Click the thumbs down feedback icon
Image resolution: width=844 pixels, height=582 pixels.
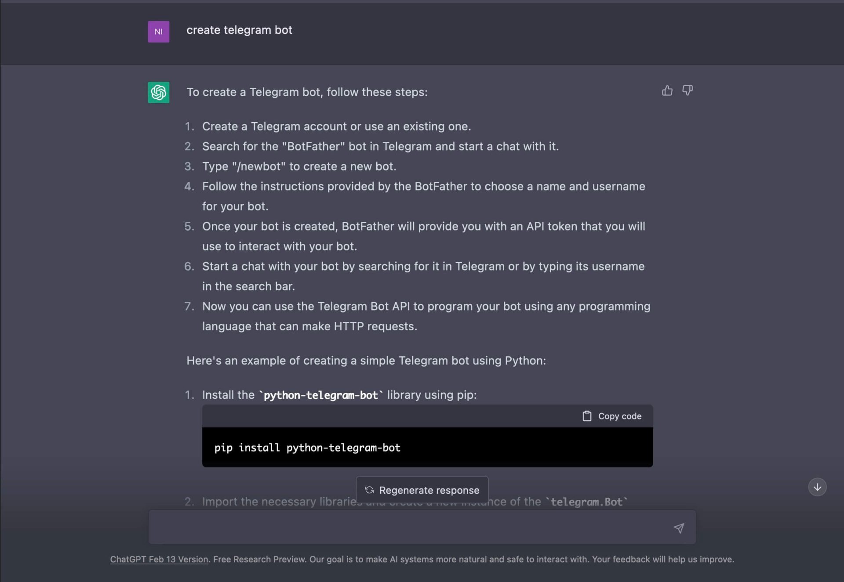(687, 90)
